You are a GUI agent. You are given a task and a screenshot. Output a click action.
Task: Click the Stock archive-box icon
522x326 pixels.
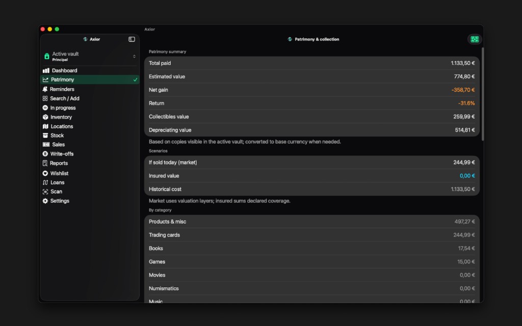click(x=45, y=135)
